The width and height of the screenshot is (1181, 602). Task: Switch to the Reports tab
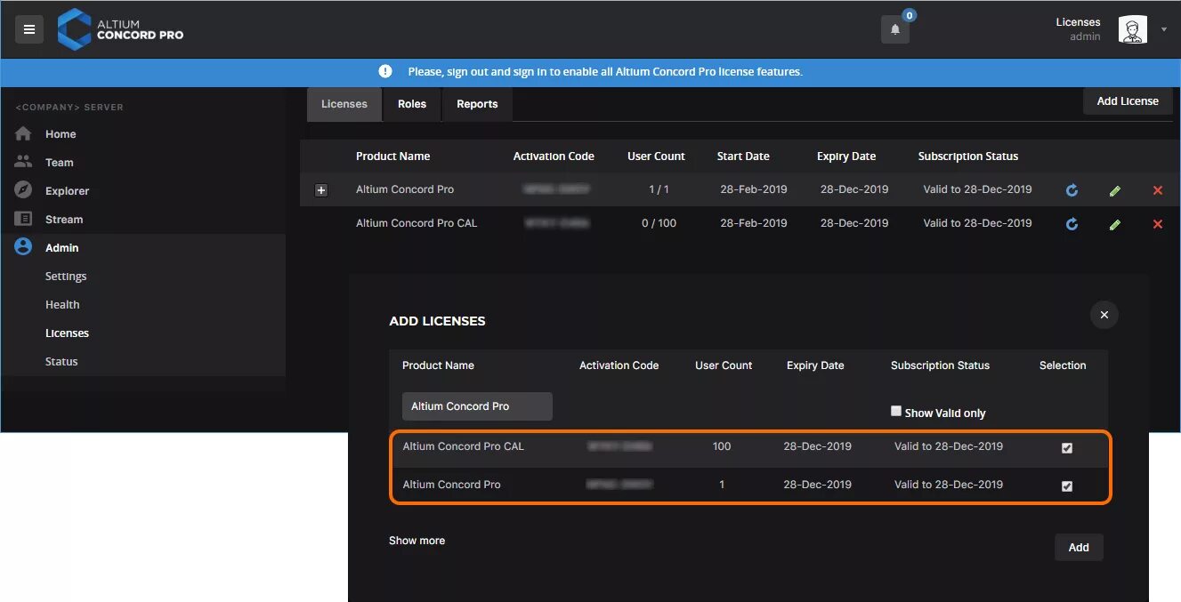point(477,104)
